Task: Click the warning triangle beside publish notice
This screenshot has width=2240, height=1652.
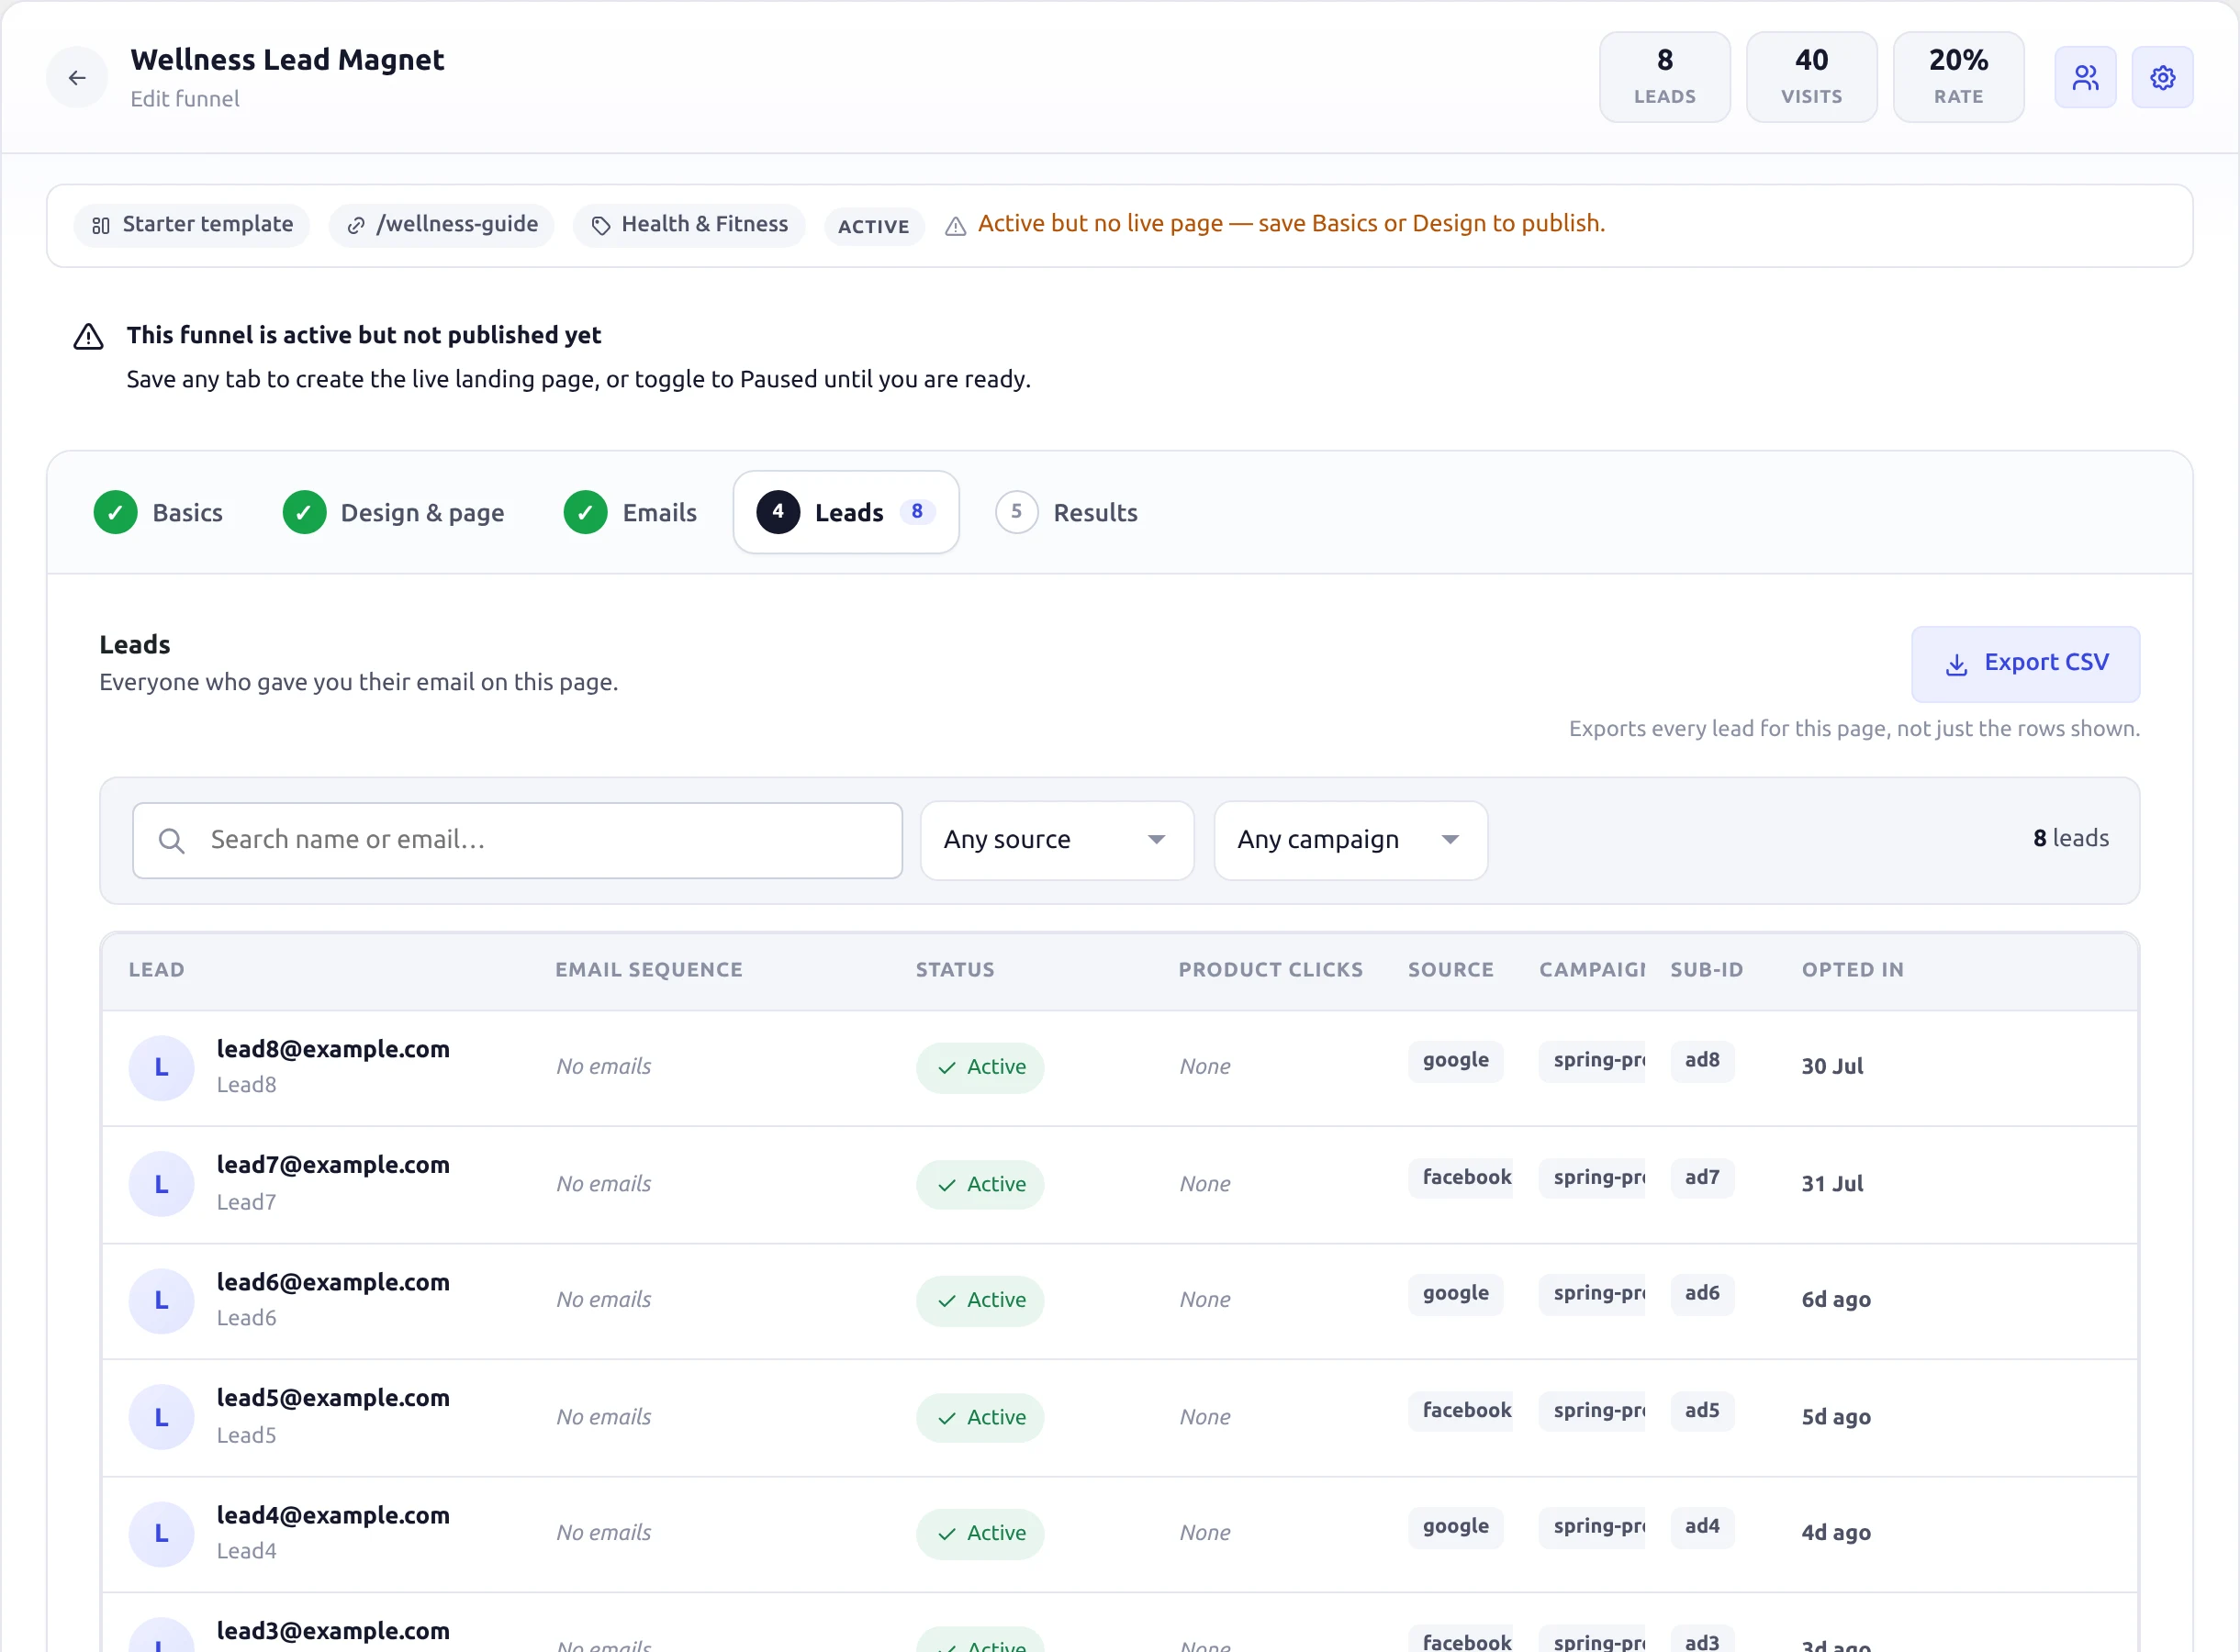Action: [955, 226]
